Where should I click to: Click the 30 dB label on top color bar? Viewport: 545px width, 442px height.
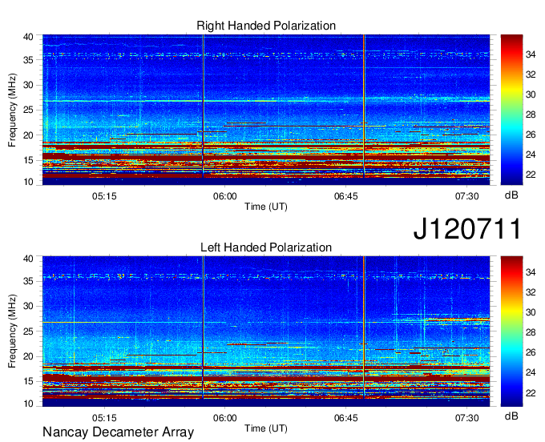pyautogui.click(x=531, y=94)
